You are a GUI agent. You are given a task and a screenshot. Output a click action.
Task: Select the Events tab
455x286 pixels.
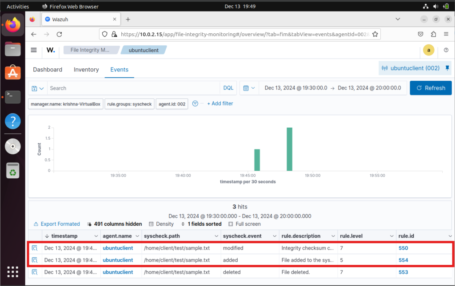tap(119, 70)
